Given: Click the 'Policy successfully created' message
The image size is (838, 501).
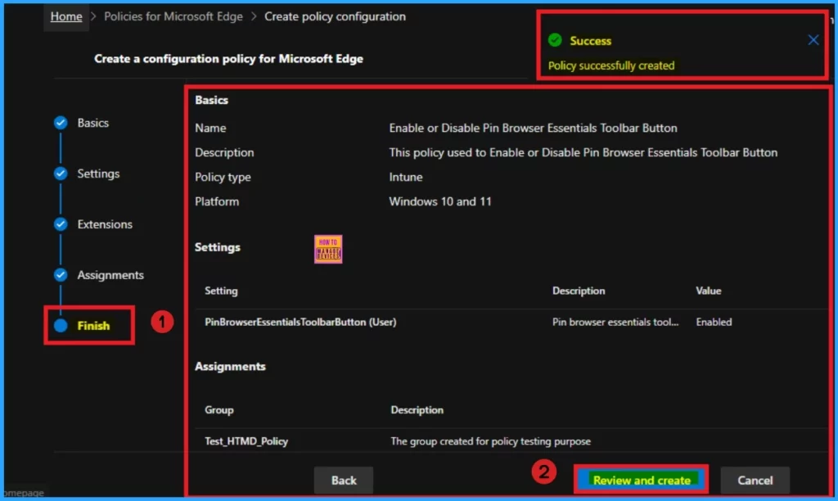Looking at the screenshot, I should point(610,65).
